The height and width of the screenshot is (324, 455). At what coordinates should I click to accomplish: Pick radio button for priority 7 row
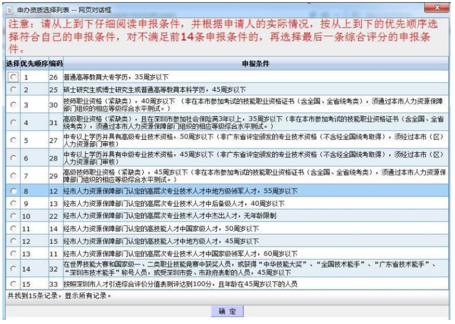(x=13, y=175)
